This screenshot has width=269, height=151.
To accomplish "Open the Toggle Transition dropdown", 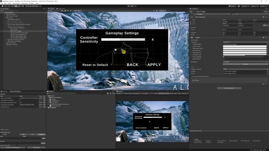I will point(245,69).
